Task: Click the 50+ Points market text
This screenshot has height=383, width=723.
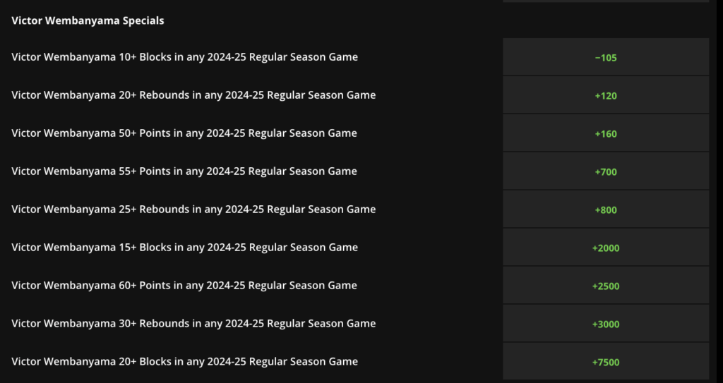Action: [x=184, y=133]
